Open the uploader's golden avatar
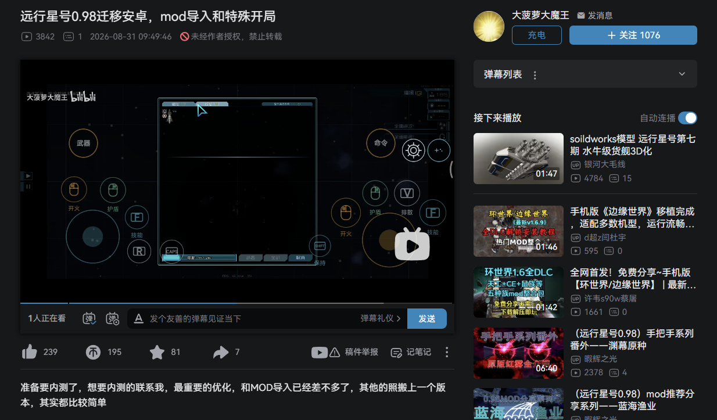Image resolution: width=717 pixels, height=420 pixels. coord(489,27)
